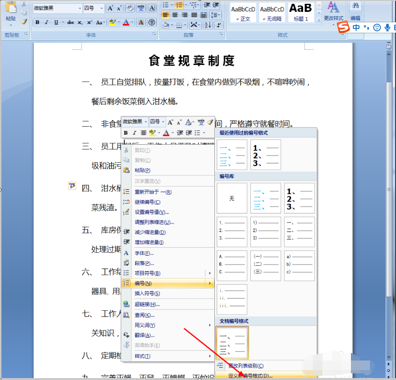
Task: Click the Paste clipboard icon in ribbon
Action: [x=10, y=8]
